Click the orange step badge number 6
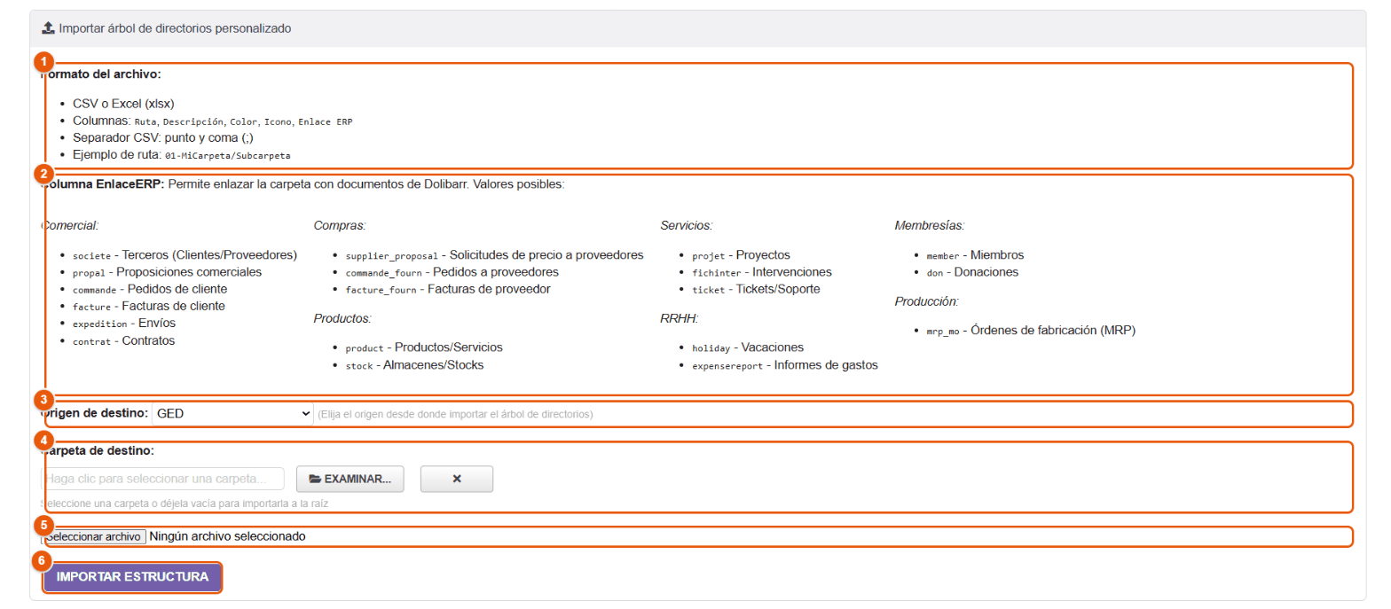Screen dimensions: 1391x609 [x=43, y=561]
